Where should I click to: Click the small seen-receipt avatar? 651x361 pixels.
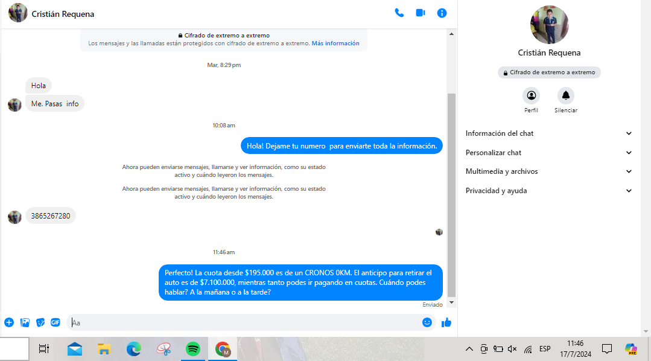click(x=439, y=232)
